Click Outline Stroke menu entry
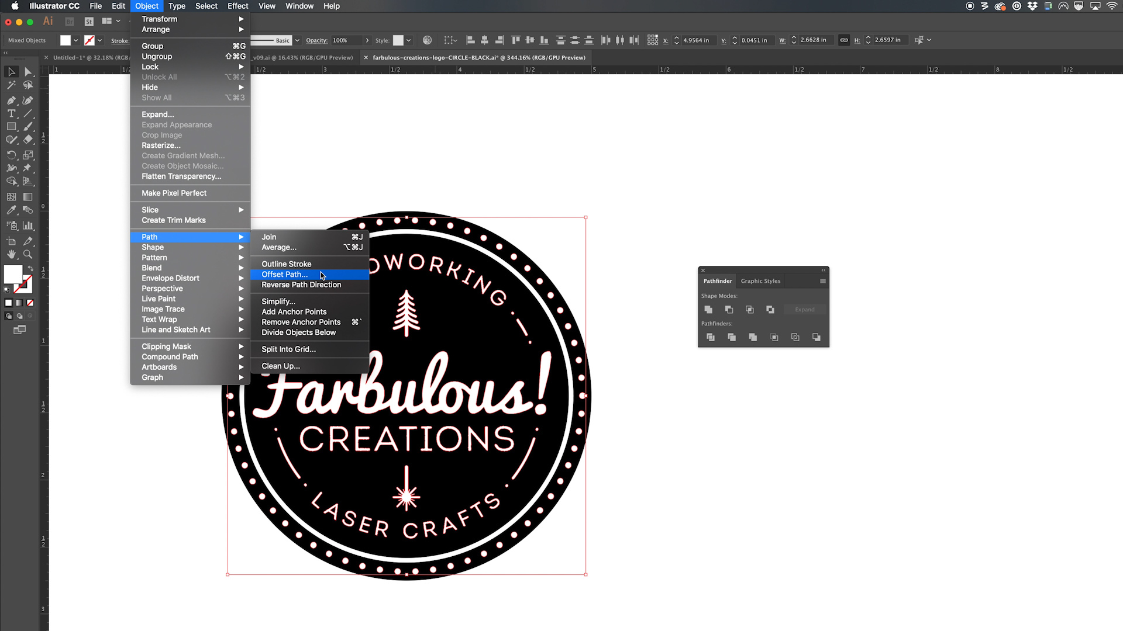This screenshot has height=631, width=1123. click(286, 264)
